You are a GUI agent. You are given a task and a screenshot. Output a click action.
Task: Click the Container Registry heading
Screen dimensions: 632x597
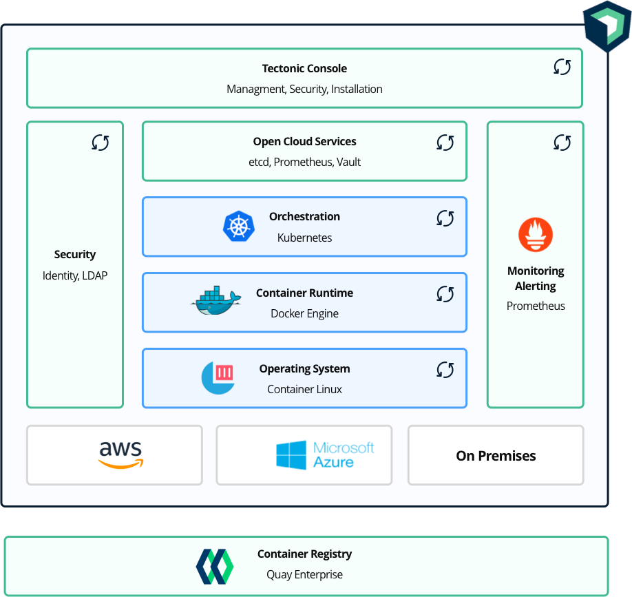coord(304,554)
